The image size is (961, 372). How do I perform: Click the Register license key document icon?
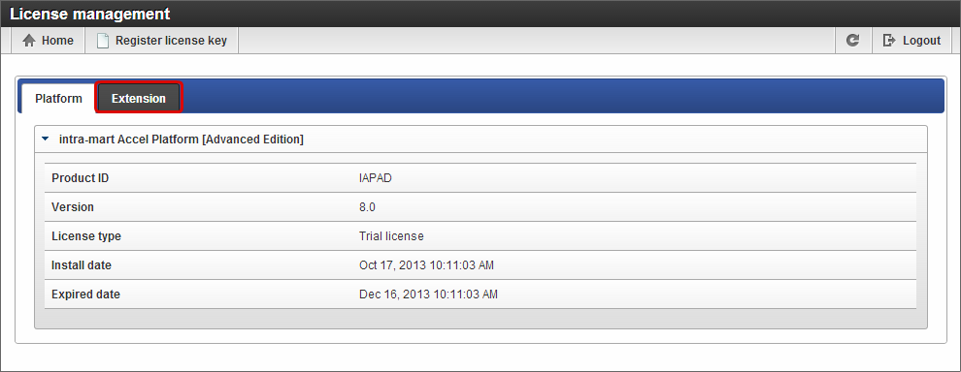(104, 41)
